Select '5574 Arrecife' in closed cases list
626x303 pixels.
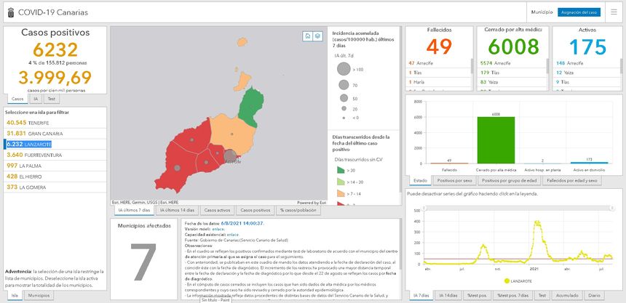(512, 63)
